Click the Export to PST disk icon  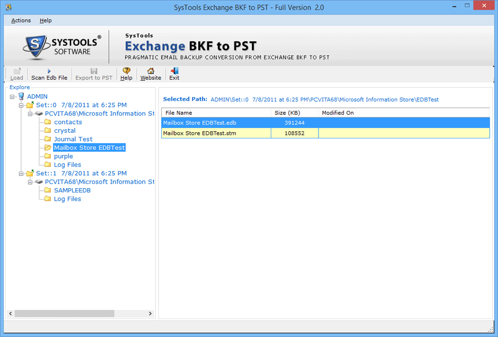pos(94,71)
